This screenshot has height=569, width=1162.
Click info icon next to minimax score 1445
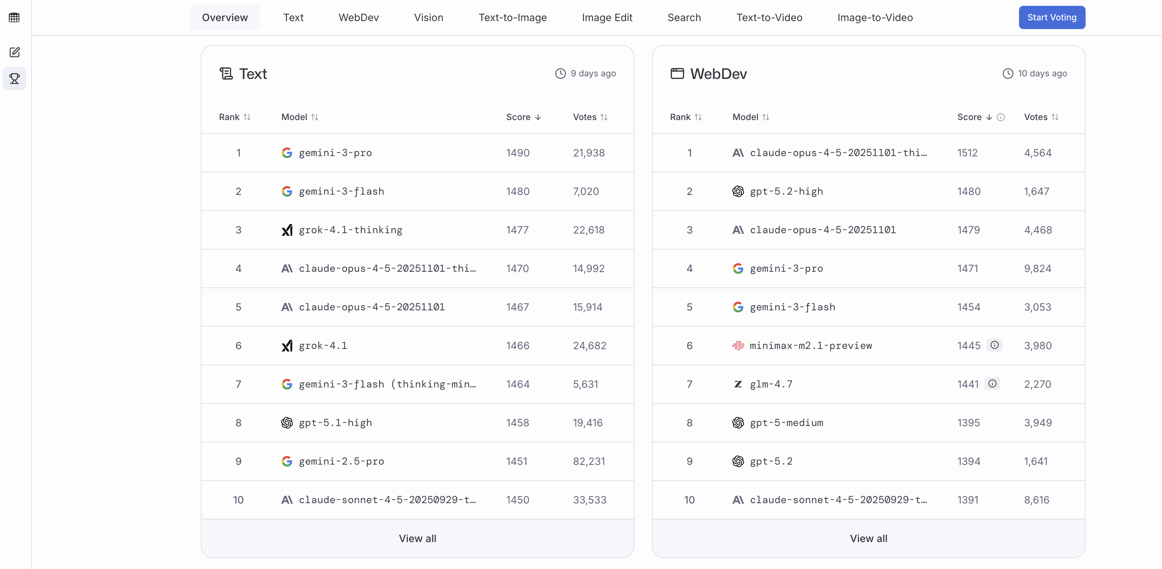click(x=994, y=345)
